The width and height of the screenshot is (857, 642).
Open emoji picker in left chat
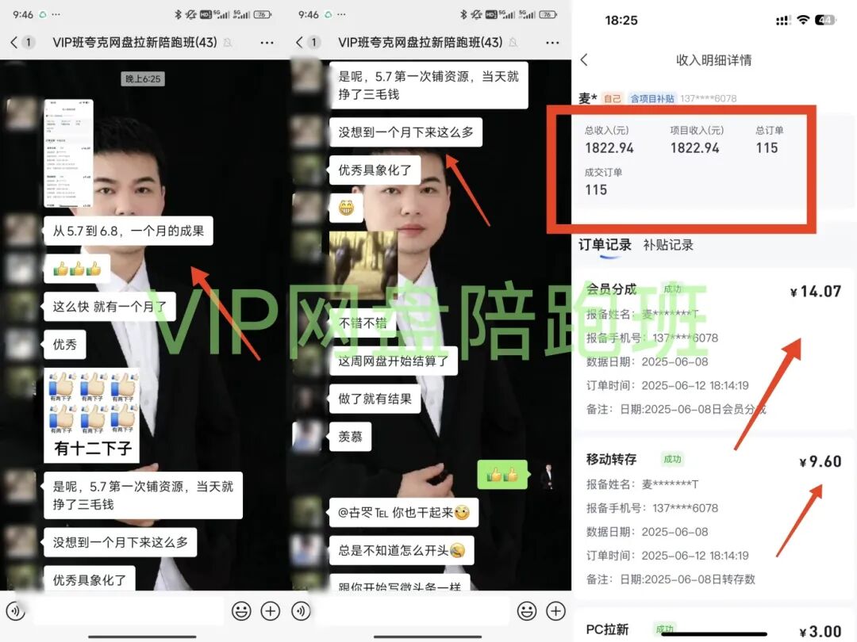point(241,610)
